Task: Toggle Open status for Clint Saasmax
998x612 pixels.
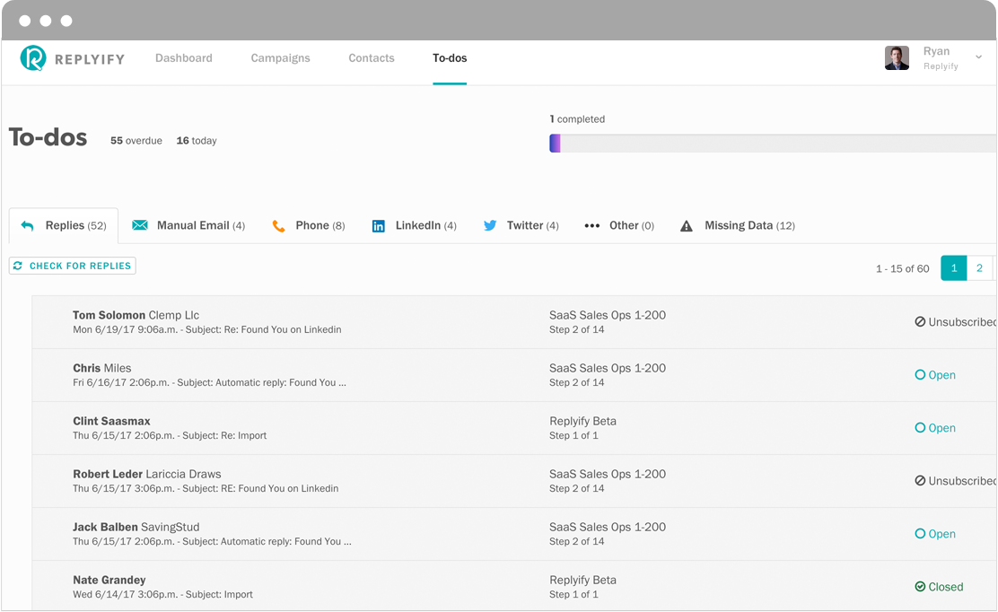Action: click(x=935, y=427)
